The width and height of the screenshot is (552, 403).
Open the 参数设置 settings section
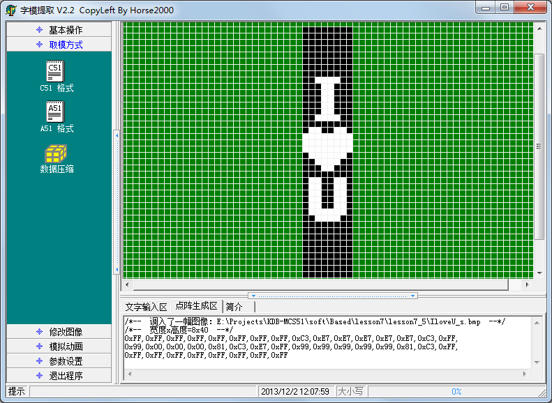coord(59,361)
